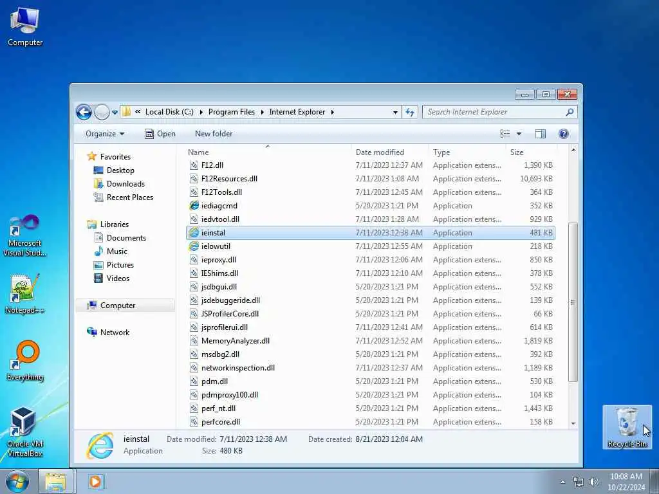Click Local Disk (C:) breadcrumb
The width and height of the screenshot is (659, 494).
point(169,112)
